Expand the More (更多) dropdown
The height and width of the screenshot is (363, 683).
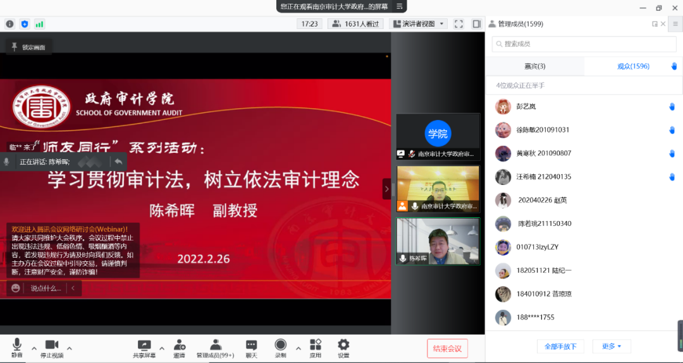(x=612, y=347)
